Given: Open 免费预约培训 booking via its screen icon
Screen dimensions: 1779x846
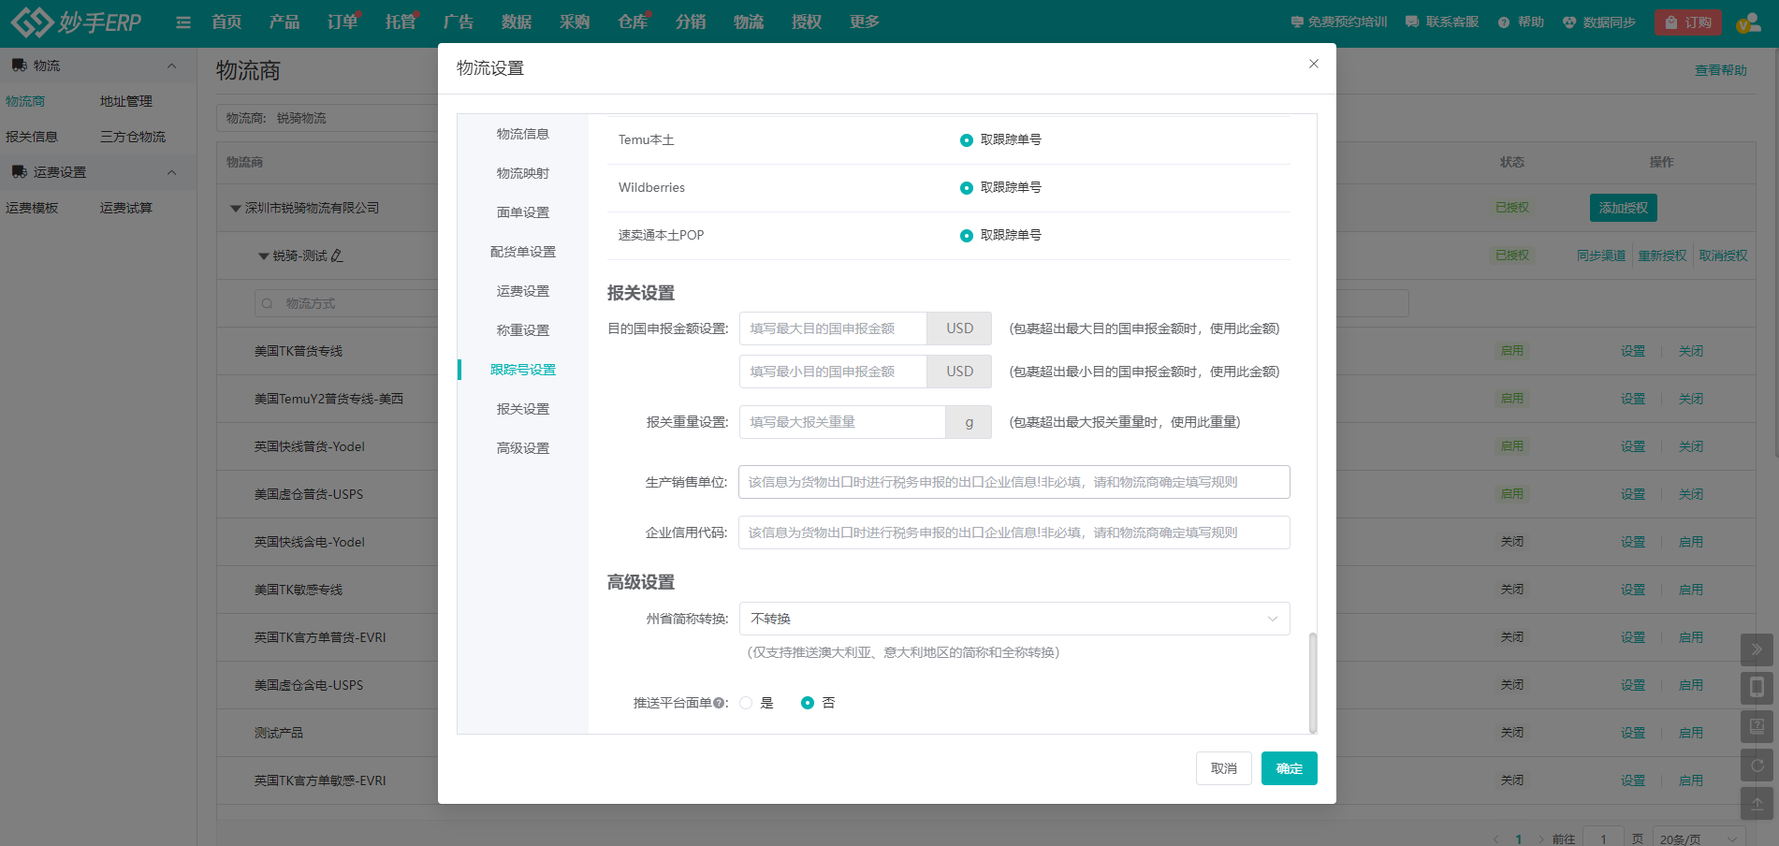Looking at the screenshot, I should click(x=1297, y=22).
